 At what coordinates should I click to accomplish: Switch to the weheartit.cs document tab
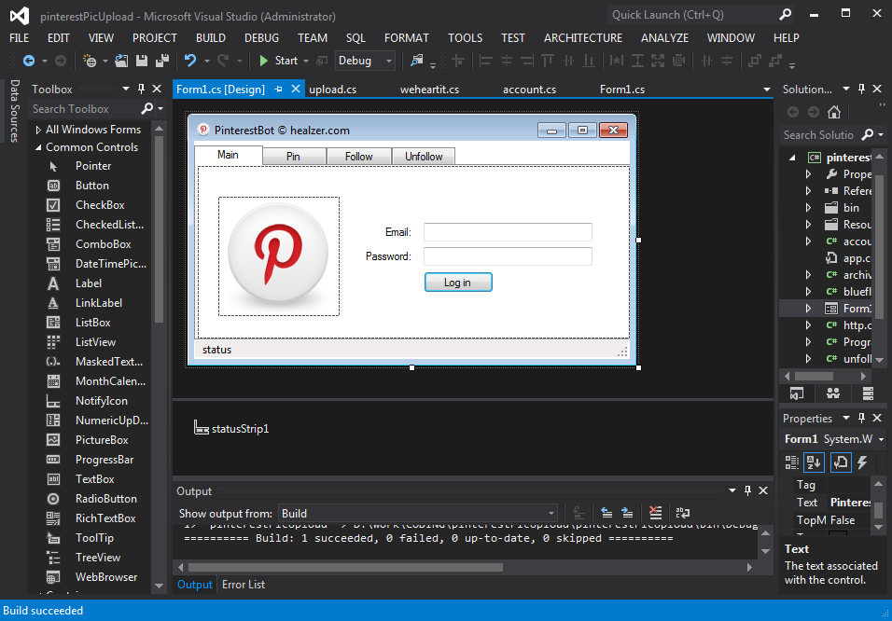tap(429, 90)
